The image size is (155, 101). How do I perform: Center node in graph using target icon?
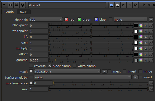coord(11,5)
